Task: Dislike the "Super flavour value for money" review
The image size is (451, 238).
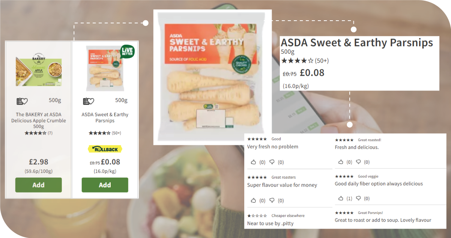Action: click(x=272, y=200)
